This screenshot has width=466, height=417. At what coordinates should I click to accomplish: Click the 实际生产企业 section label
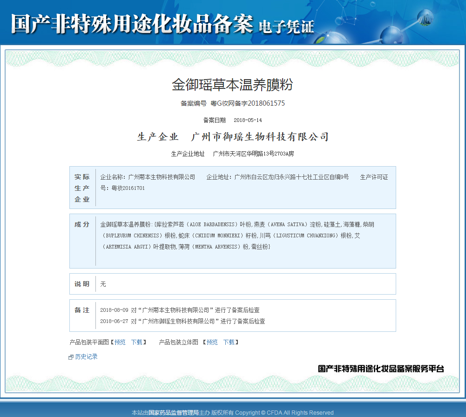[82, 188]
